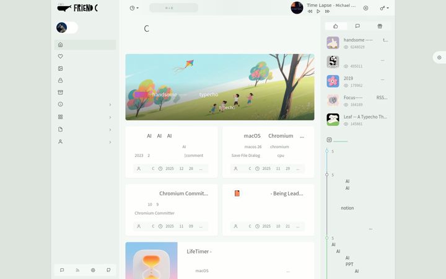Click eye views count 8248029

[354, 47]
